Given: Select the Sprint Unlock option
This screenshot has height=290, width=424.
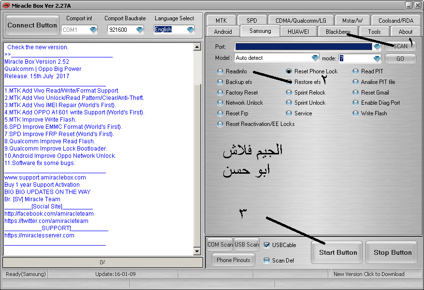Looking at the screenshot, I should [x=289, y=103].
